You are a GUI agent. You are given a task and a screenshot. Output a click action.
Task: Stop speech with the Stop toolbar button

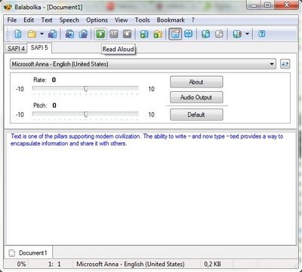click(x=127, y=34)
